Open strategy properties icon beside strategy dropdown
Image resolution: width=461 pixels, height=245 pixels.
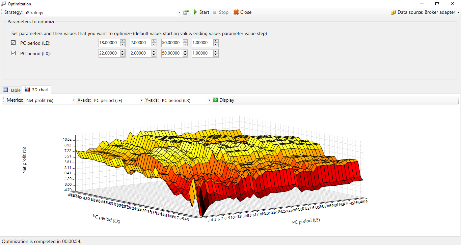point(186,12)
